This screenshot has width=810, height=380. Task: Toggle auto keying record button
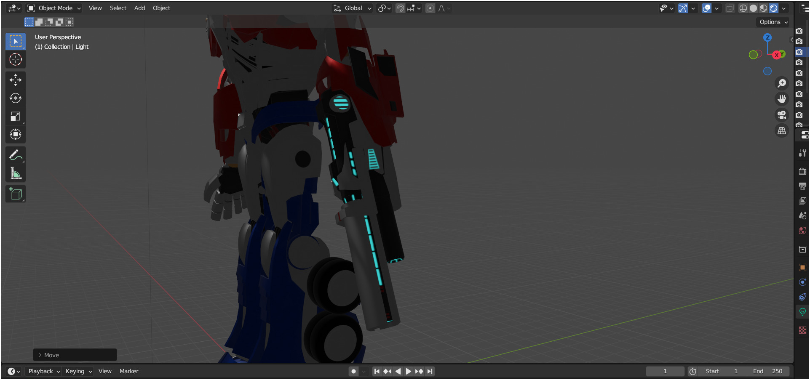[x=353, y=371]
